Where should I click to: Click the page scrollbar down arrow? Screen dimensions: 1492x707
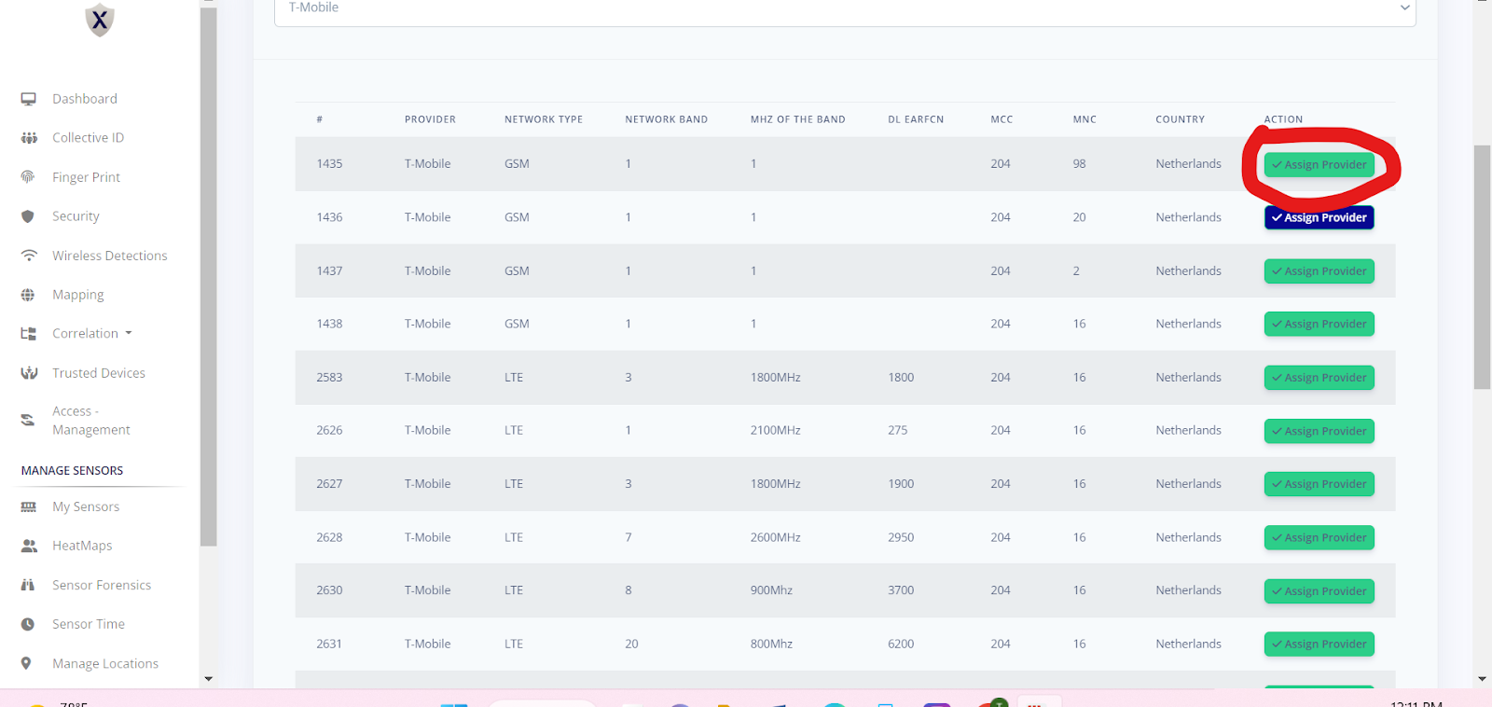tap(1482, 680)
